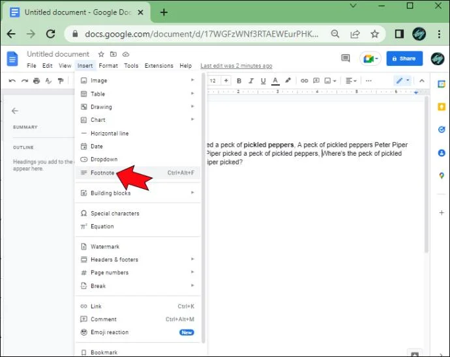Select Footnote from Insert menu
This screenshot has height=357, width=450.
138,173
